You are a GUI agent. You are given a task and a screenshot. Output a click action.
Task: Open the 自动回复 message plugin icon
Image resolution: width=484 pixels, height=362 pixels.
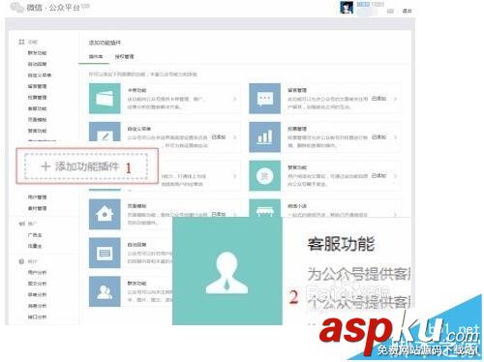(105, 253)
